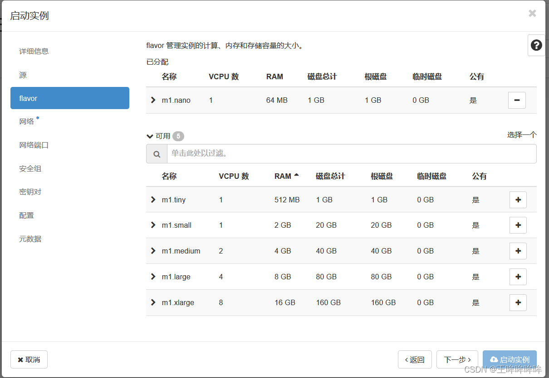Add the m1.tiny flavor
The width and height of the screenshot is (549, 378).
[518, 200]
